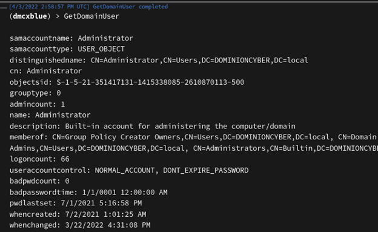Click the distinguishedname CN=Administrator line
Image resolution: width=378 pixels, height=232 pixels.
click(159, 60)
